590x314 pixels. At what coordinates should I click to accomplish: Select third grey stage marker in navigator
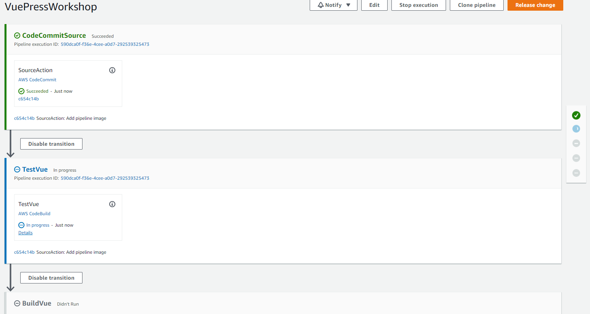(576, 143)
